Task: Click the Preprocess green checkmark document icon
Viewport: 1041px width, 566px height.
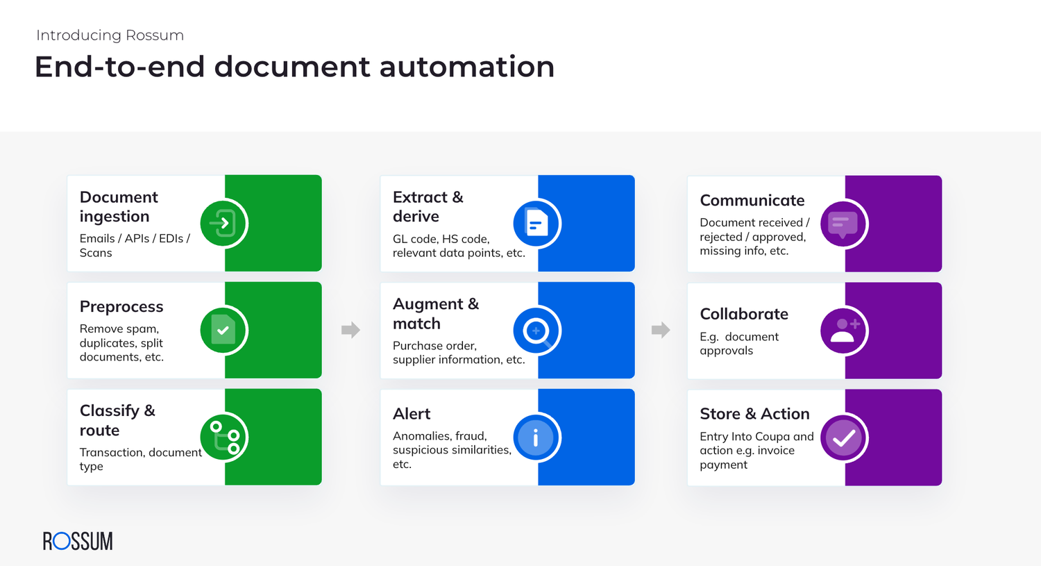Action: coord(223,331)
